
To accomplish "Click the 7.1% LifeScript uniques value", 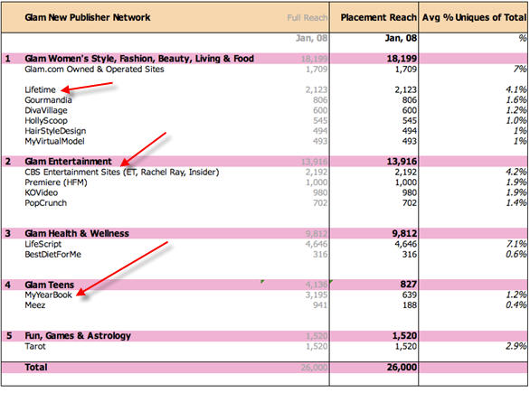I will pyautogui.click(x=516, y=244).
